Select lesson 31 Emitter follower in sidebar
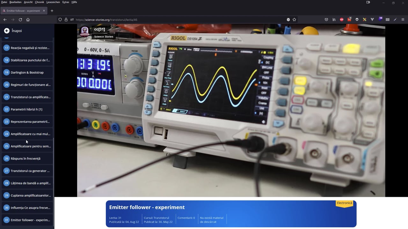This screenshot has height=229, width=408. tap(27, 220)
